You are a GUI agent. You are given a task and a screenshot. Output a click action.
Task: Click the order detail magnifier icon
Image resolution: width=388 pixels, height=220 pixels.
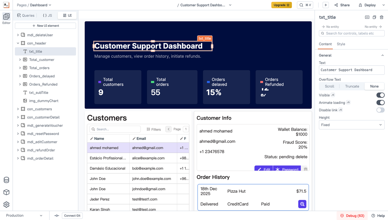pyautogui.click(x=302, y=204)
